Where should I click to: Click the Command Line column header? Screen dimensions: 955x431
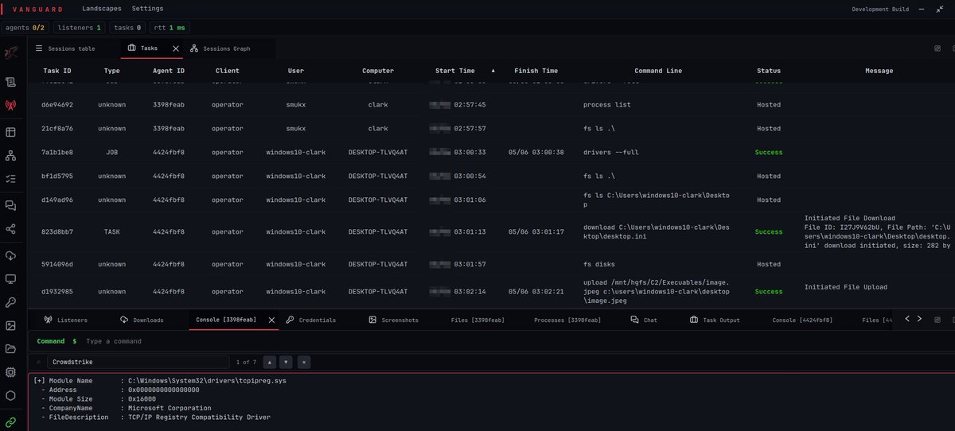coord(658,71)
